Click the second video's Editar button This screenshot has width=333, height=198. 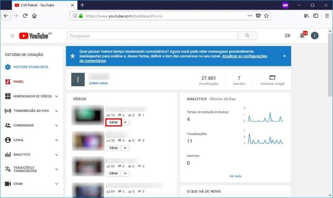pos(113,148)
